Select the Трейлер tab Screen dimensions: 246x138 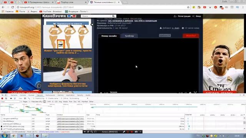130,36
